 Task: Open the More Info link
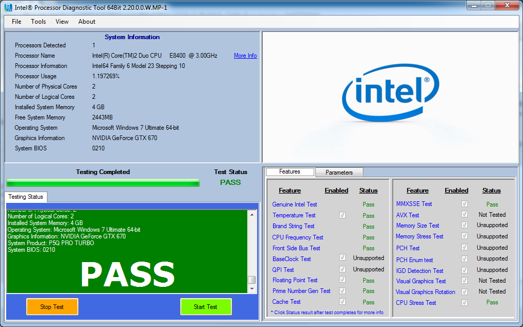[245, 56]
